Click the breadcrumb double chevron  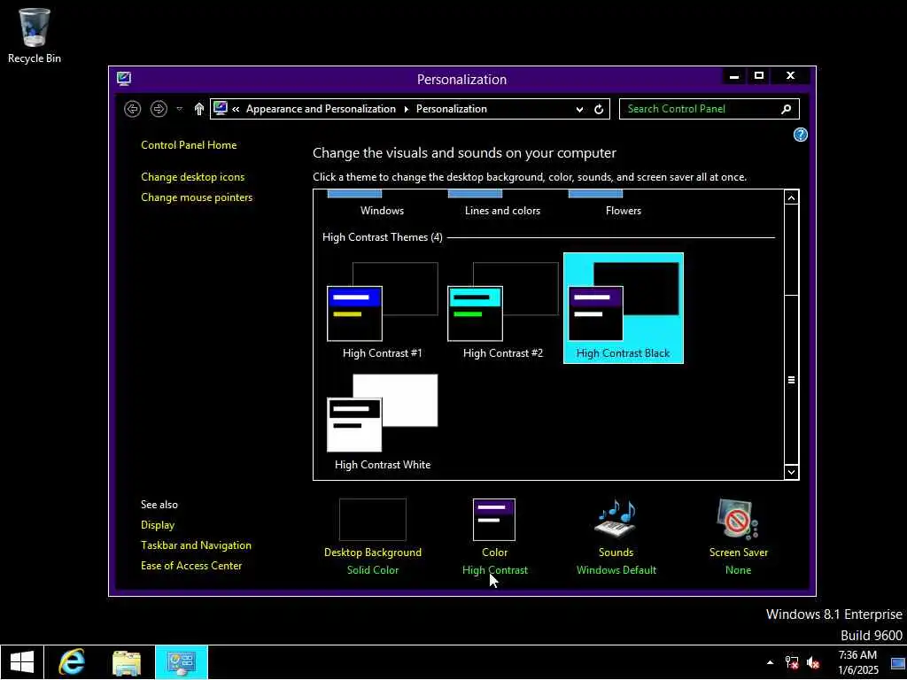coord(236,109)
